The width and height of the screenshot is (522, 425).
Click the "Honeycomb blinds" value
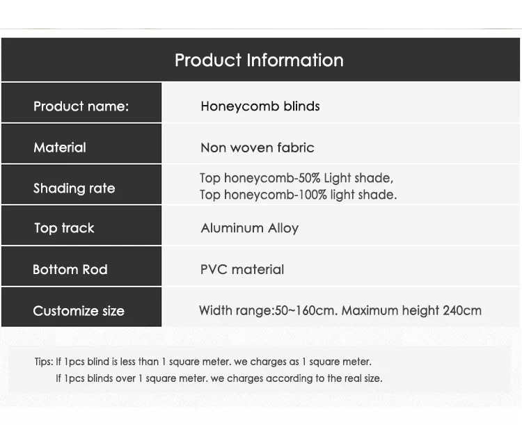260,106
